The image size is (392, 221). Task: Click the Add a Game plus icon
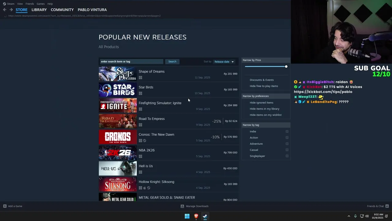pos(5,206)
